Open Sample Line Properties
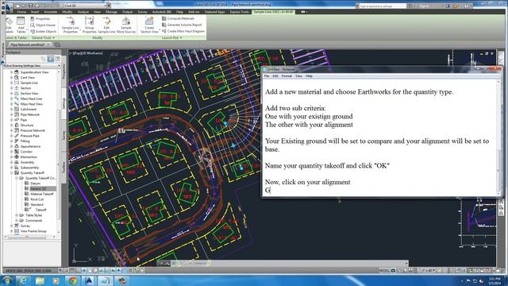 coord(71,25)
